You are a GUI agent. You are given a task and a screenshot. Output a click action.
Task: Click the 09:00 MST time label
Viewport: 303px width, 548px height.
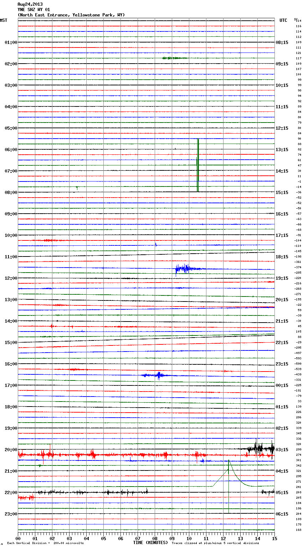point(11,214)
